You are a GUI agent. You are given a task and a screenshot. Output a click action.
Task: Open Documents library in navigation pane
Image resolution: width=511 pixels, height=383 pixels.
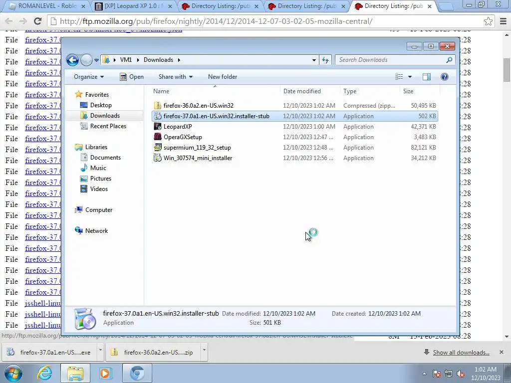pyautogui.click(x=105, y=157)
